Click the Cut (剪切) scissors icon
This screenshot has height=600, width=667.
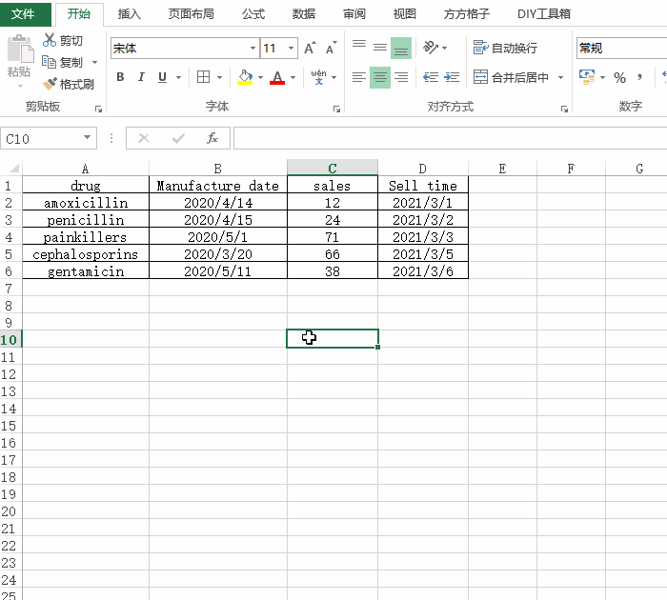[50, 40]
